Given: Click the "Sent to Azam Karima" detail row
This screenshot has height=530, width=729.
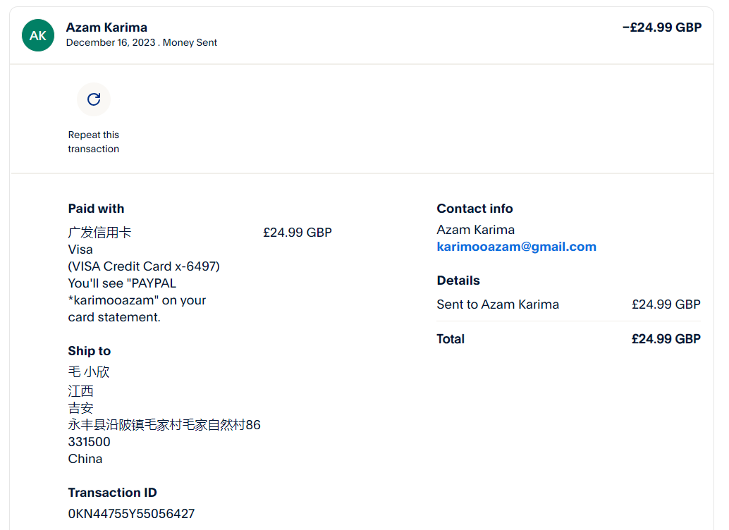Looking at the screenshot, I should 498,304.
